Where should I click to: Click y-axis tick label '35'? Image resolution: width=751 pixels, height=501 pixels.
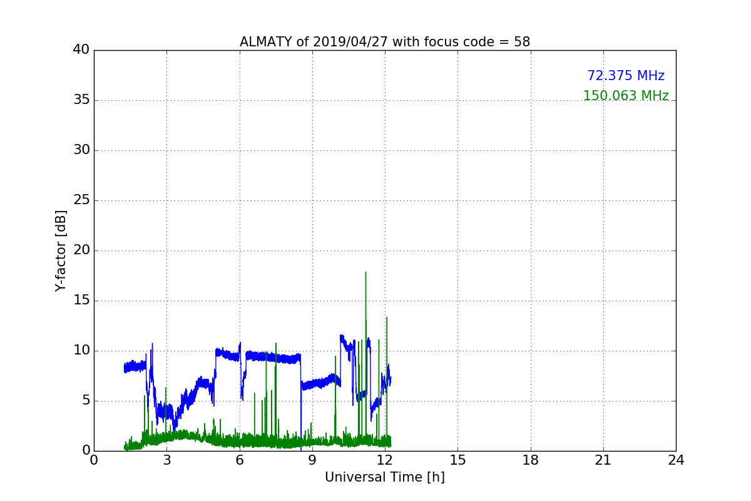[81, 100]
